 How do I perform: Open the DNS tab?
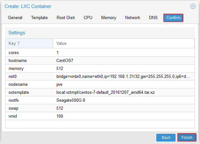[153, 18]
